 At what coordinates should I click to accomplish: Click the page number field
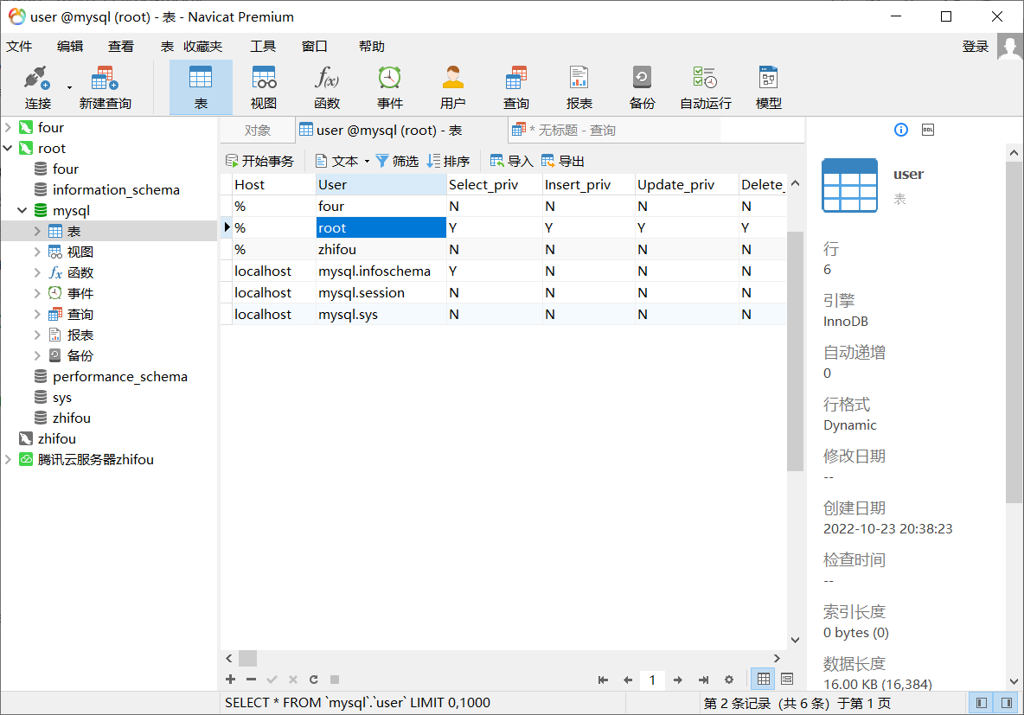point(652,680)
